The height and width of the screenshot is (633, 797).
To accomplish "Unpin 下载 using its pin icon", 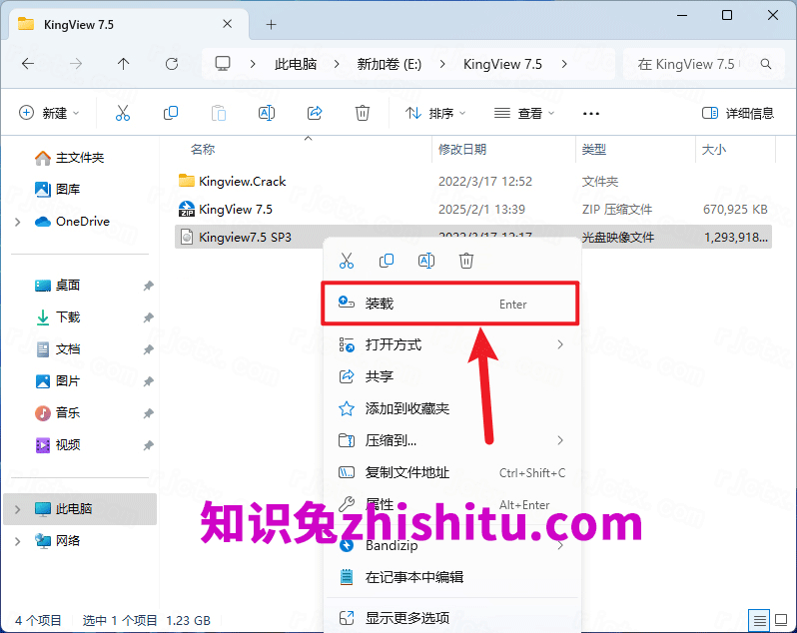I will (148, 317).
